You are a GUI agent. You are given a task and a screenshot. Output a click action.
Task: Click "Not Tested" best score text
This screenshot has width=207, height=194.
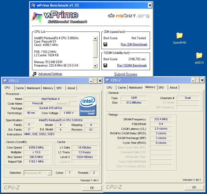pyautogui.click(x=139, y=38)
